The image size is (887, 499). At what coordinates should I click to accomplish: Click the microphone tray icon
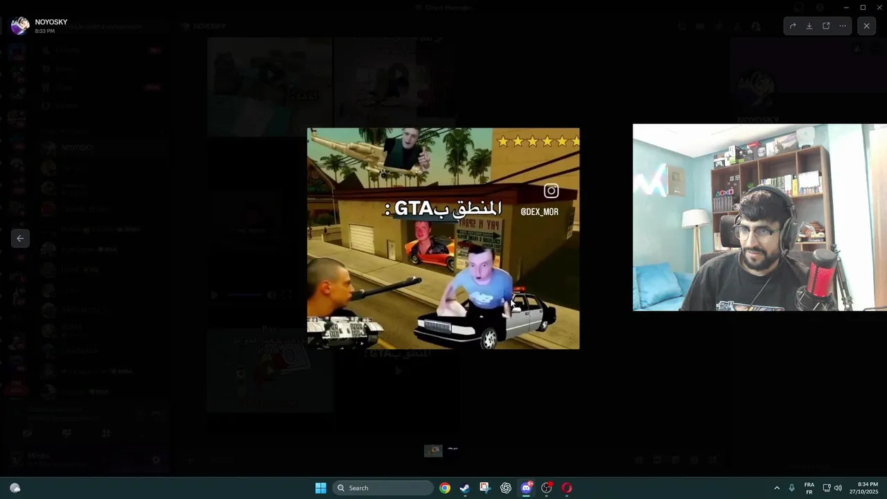click(791, 488)
